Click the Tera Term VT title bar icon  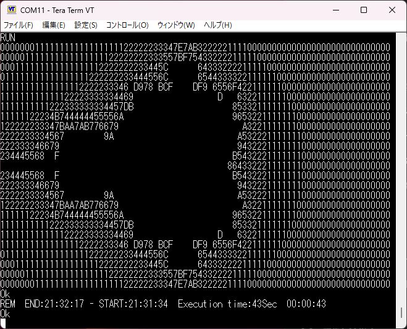coord(11,10)
